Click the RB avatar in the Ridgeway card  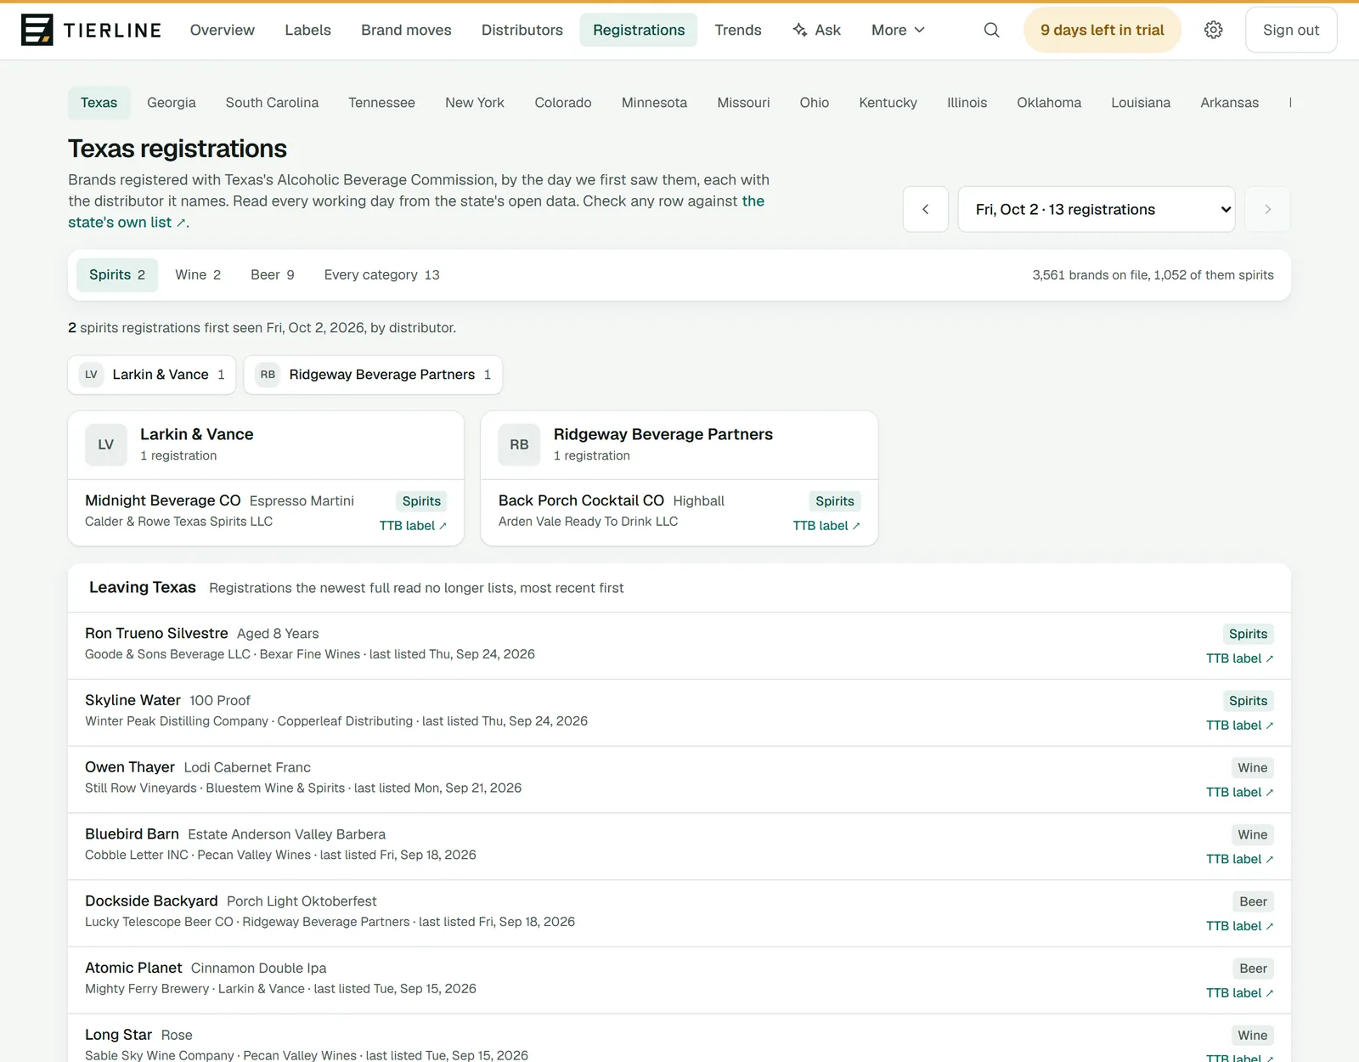click(x=519, y=444)
